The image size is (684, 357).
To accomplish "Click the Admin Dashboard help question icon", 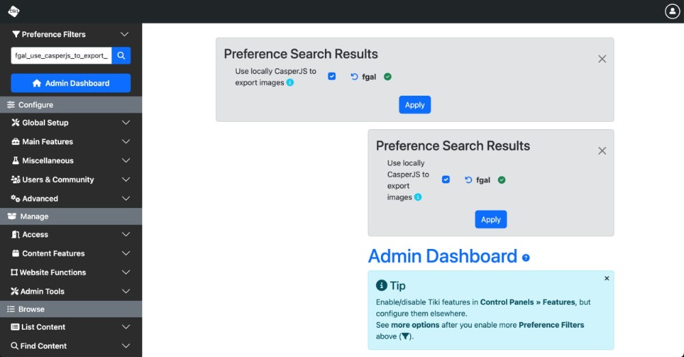I will click(x=525, y=258).
